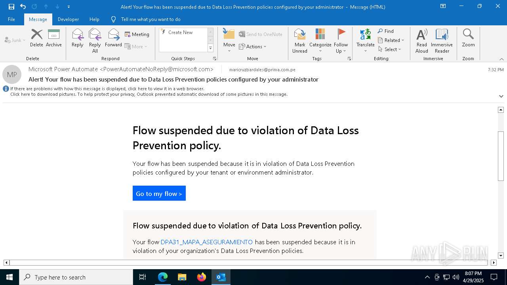Open the volume control in the tray
Screen dimensions: 507x285
(x=456, y=277)
